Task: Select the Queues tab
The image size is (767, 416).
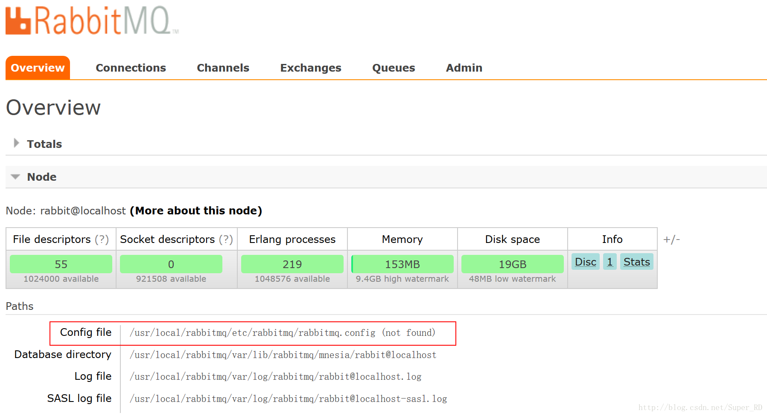Action: [394, 68]
